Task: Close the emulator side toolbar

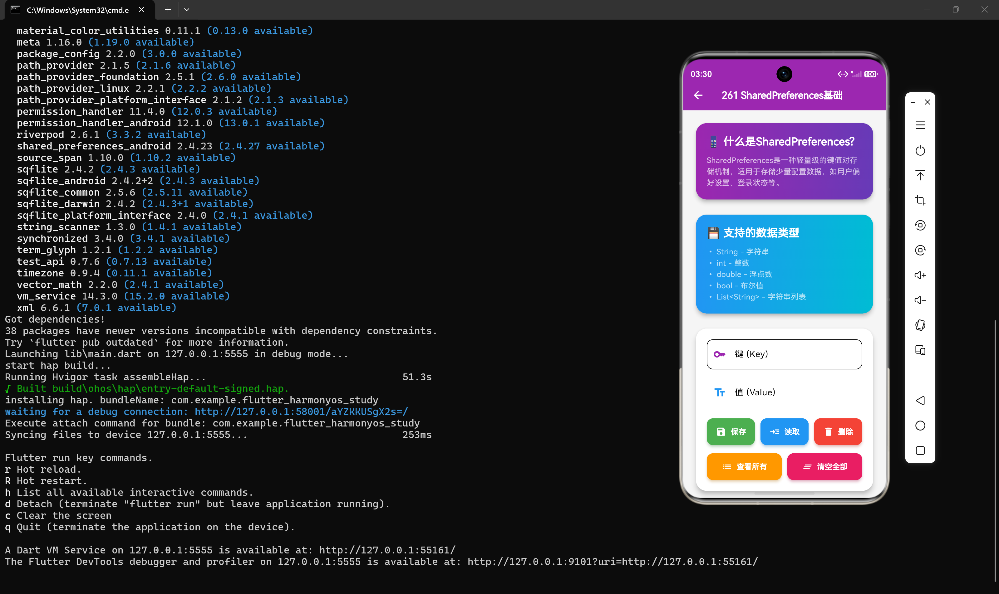Action: tap(927, 102)
